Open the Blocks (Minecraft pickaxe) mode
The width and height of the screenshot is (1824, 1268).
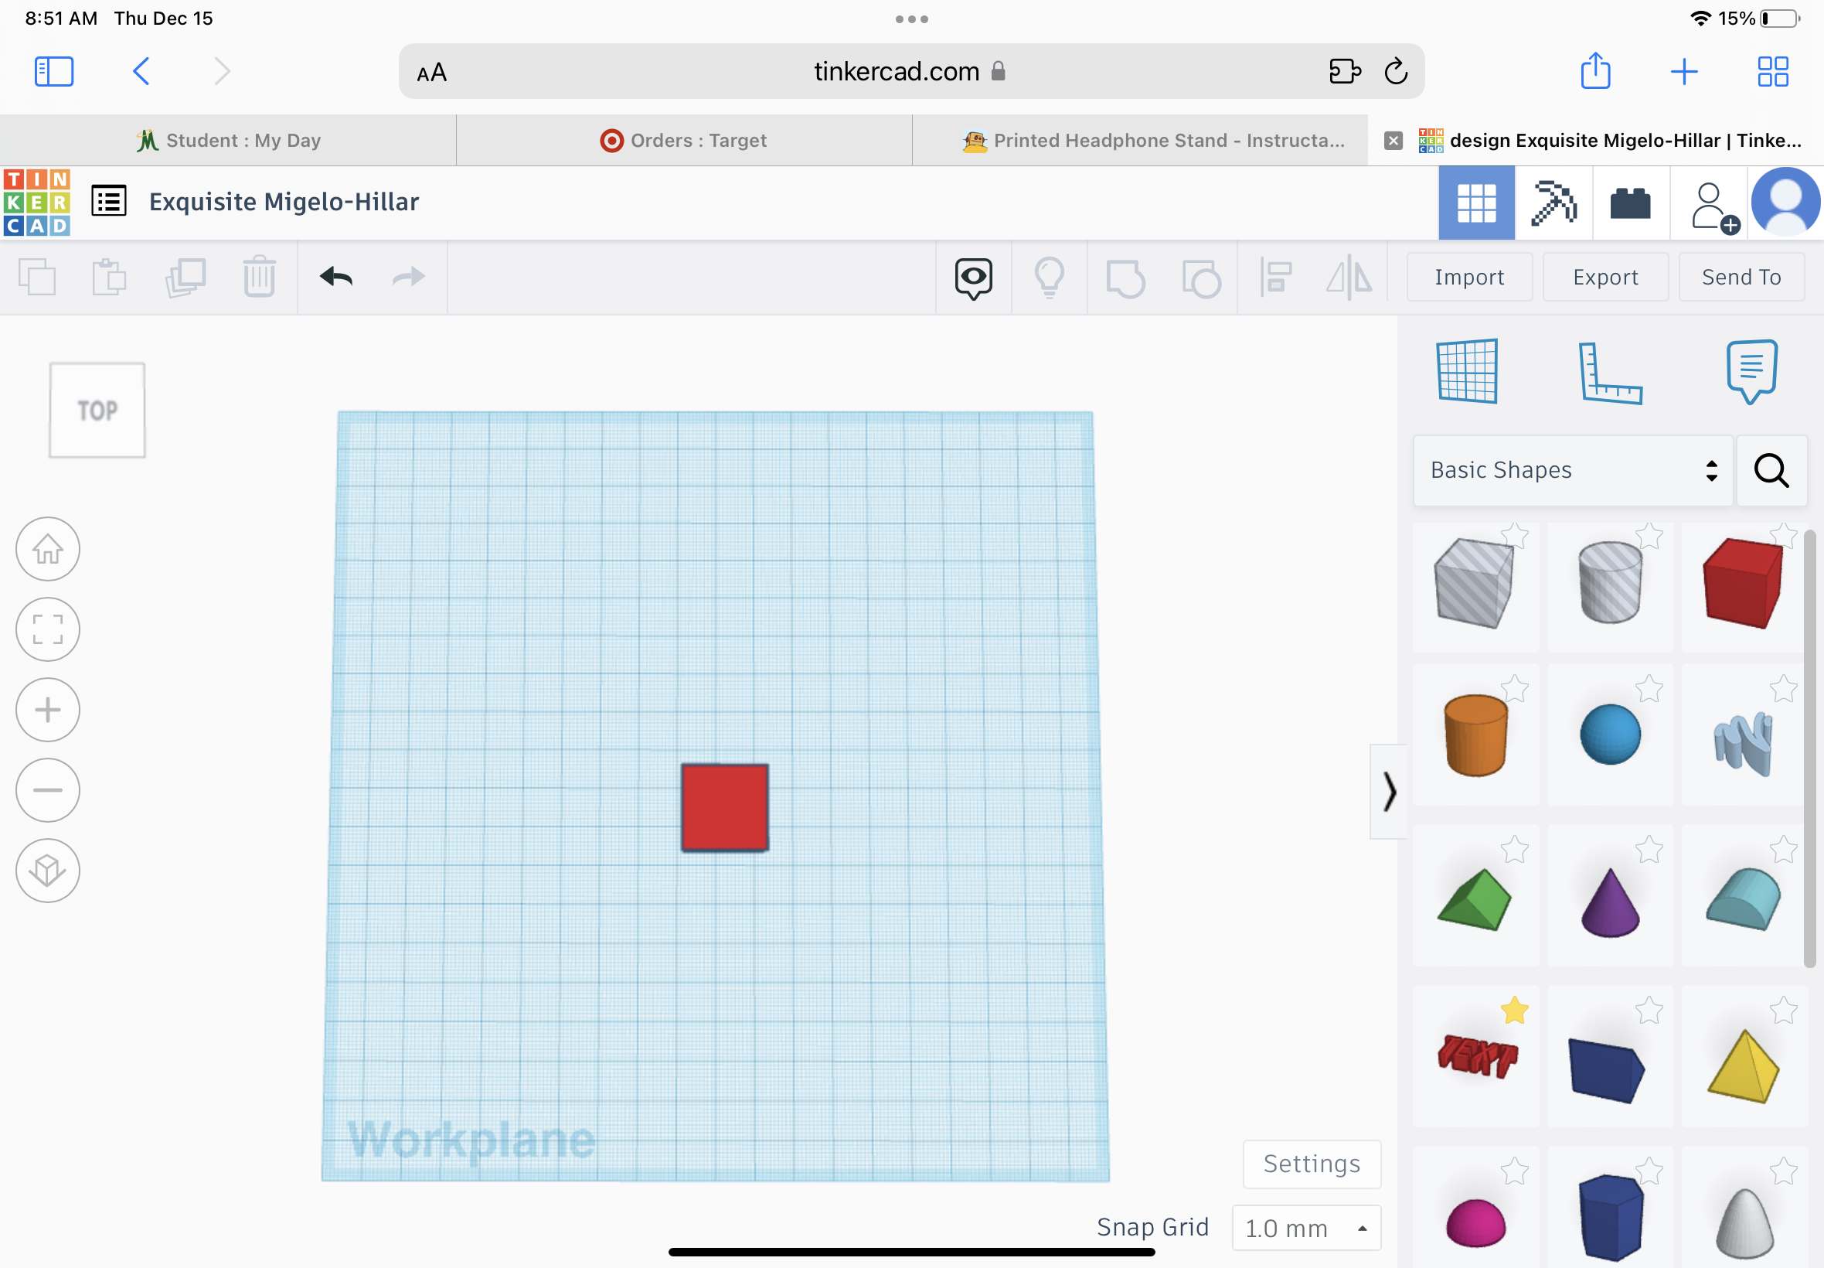[1553, 203]
